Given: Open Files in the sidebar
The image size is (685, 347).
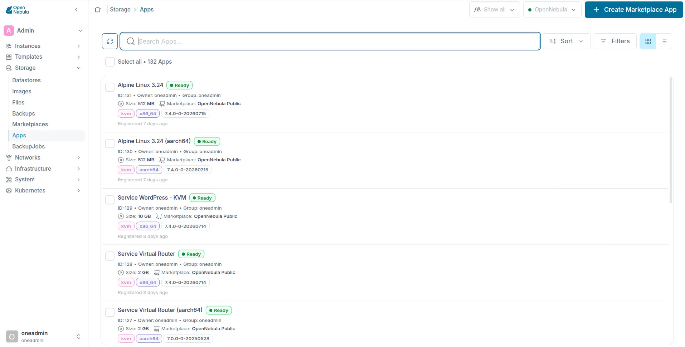Looking at the screenshot, I should click(x=18, y=103).
